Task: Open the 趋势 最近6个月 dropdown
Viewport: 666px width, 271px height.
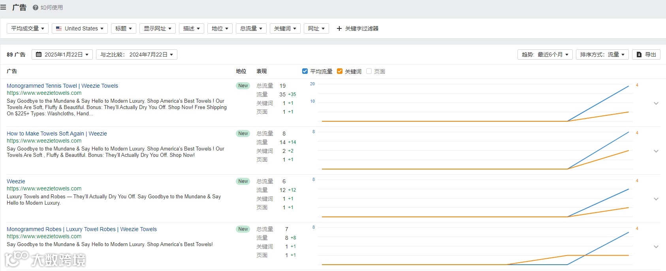Action: click(545, 55)
